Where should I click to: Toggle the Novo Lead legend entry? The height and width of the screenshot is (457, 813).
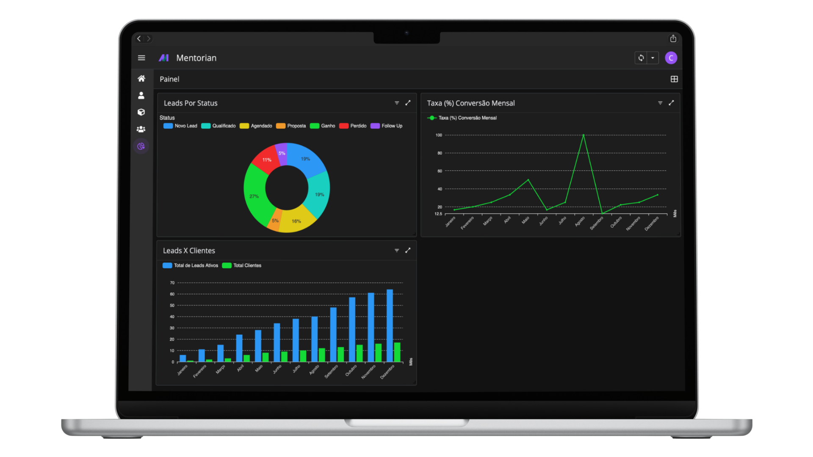click(180, 126)
